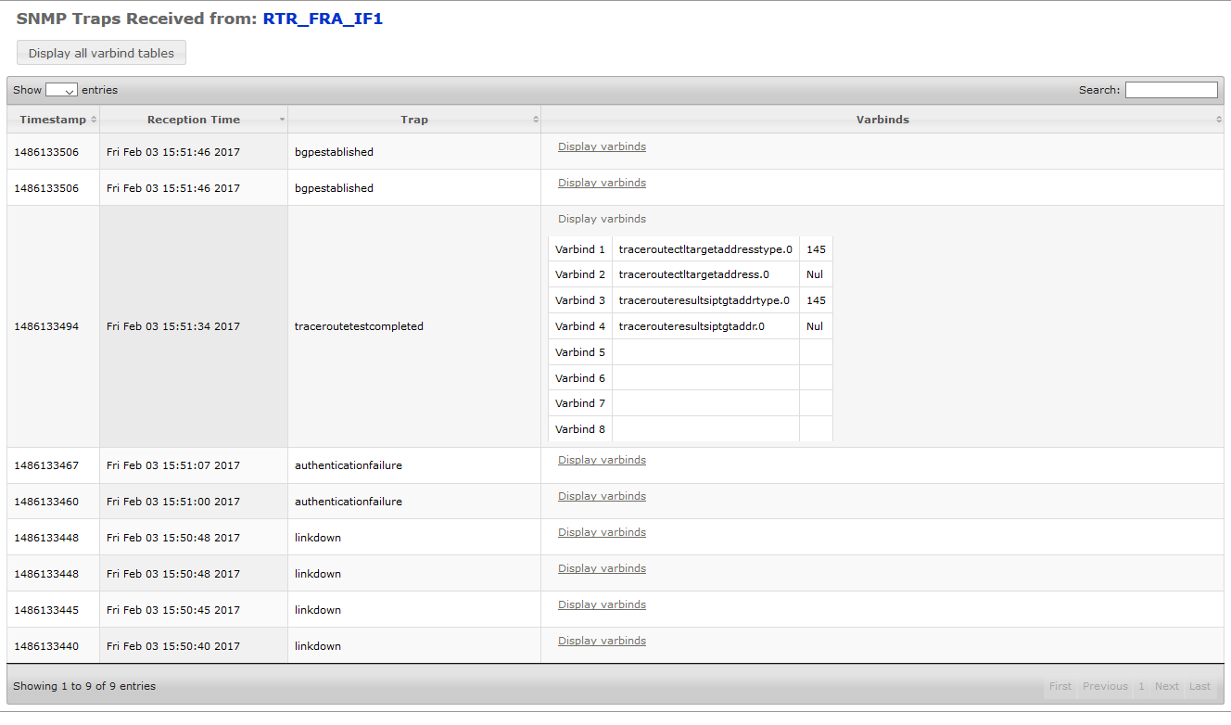Click Display all varbind tables button
Screen dimensions: 1231x725
tap(100, 52)
